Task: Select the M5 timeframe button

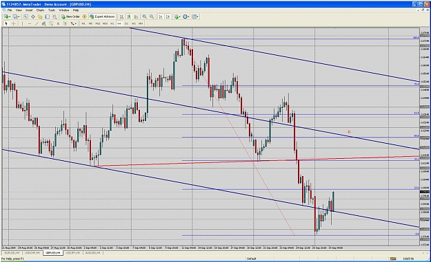Action: pyautogui.click(x=90, y=23)
